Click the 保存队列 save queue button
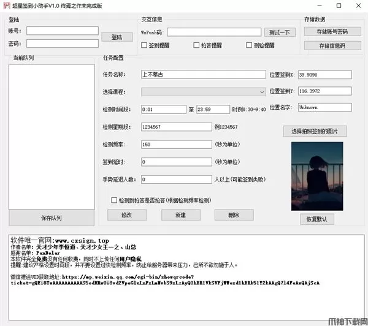Image resolution: width=368 pixels, height=326 pixels. click(52, 218)
